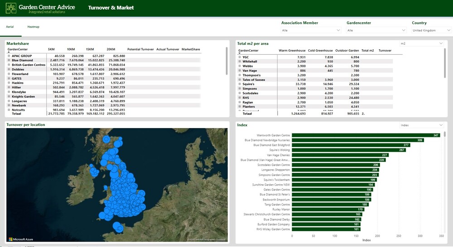Open the Country dropdown showing United Kingdom
Image resolution: width=453 pixels, height=247 pixels.
coord(431,30)
